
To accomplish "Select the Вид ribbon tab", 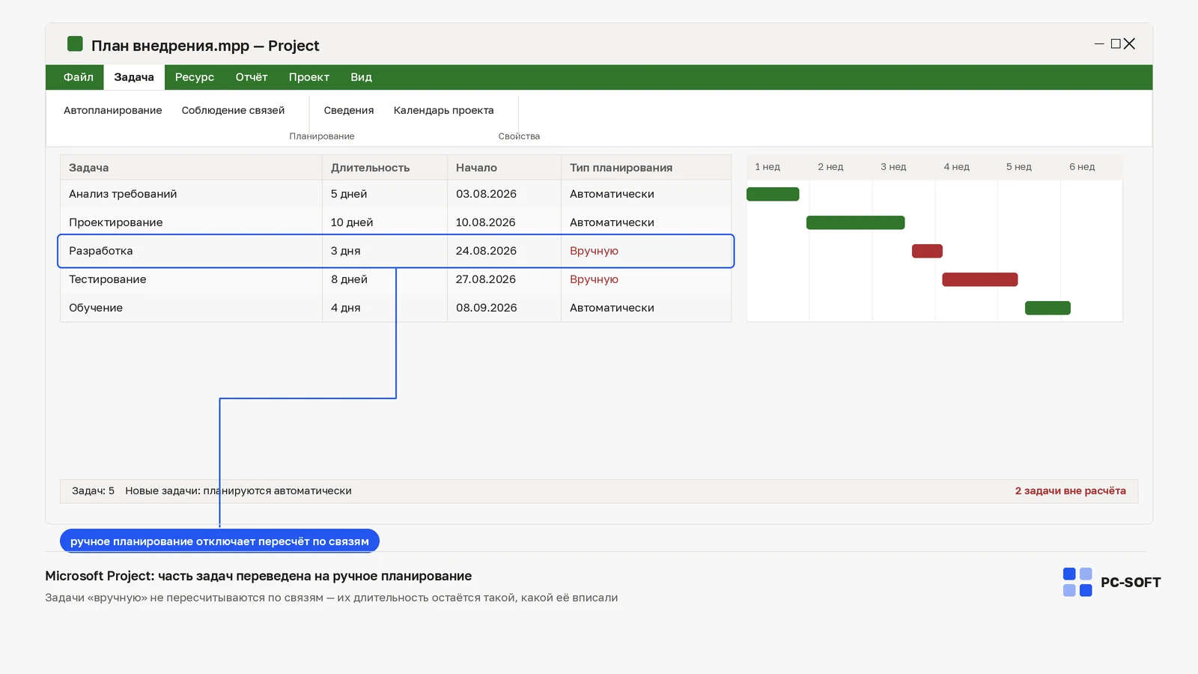I will click(361, 77).
